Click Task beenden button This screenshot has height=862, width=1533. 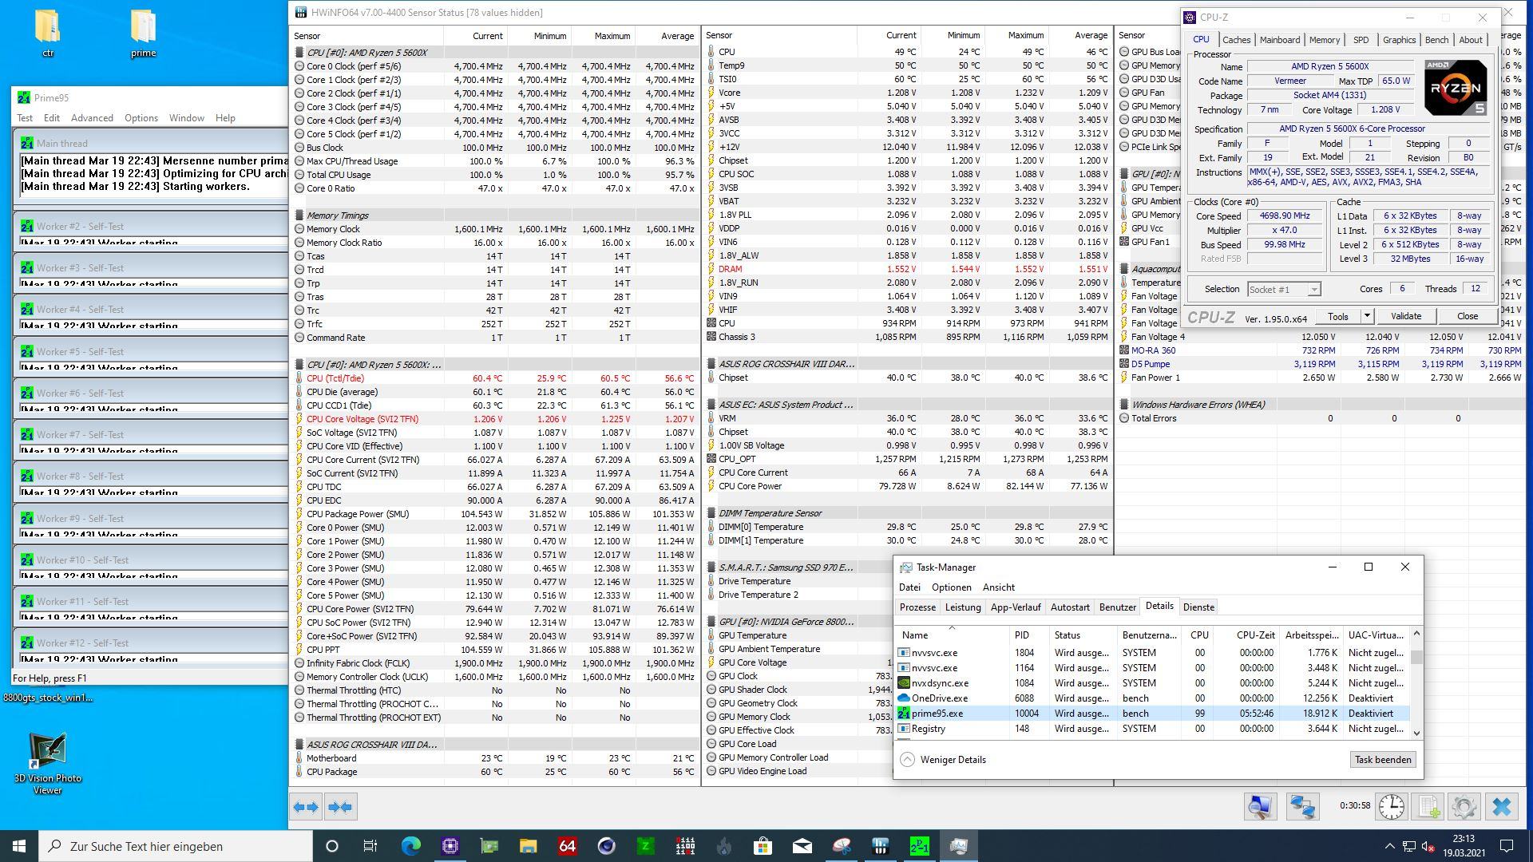coord(1383,760)
